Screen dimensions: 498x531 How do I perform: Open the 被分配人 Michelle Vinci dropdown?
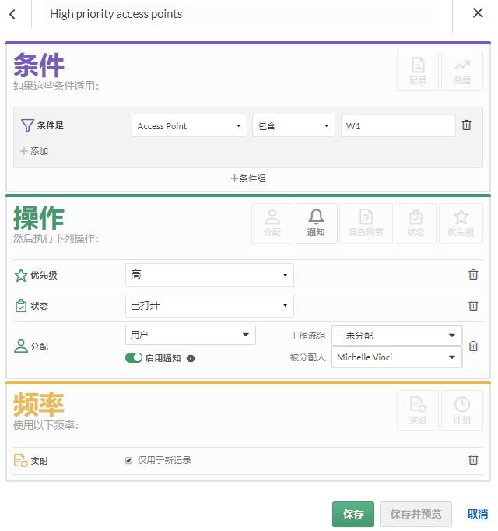point(396,357)
